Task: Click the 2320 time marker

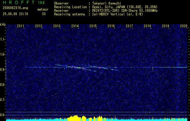Action: tap(184, 26)
